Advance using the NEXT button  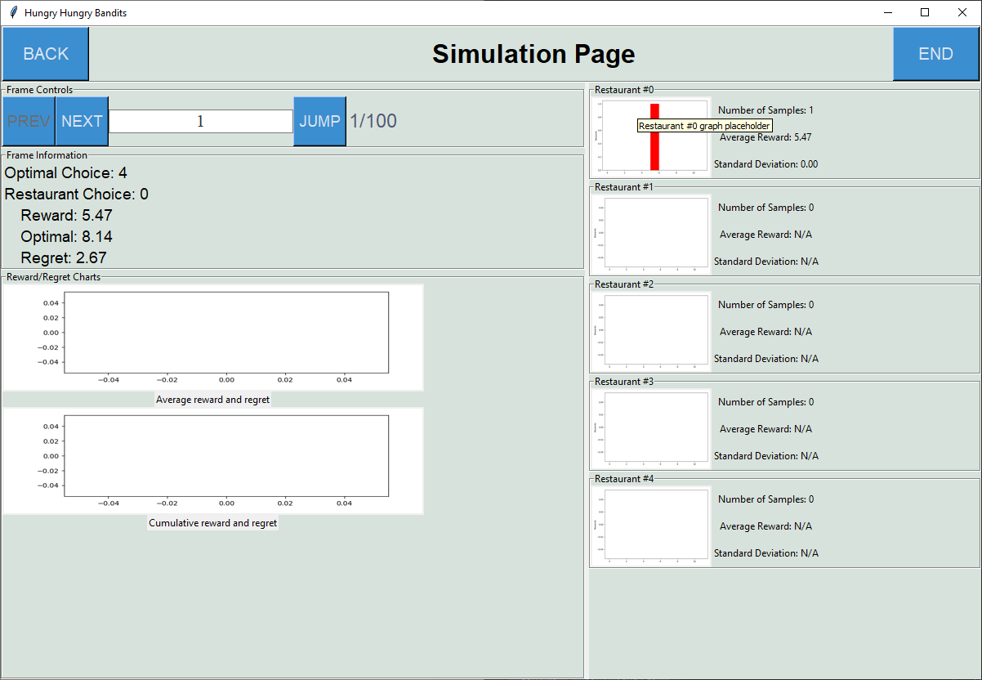click(x=81, y=120)
